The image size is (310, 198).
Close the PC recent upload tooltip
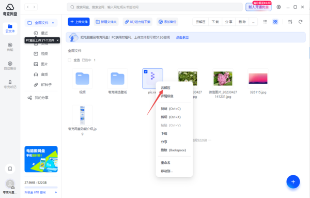57,40
